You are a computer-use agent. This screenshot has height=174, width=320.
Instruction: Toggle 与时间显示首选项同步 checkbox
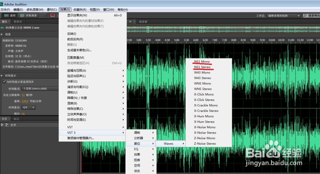(4, 82)
